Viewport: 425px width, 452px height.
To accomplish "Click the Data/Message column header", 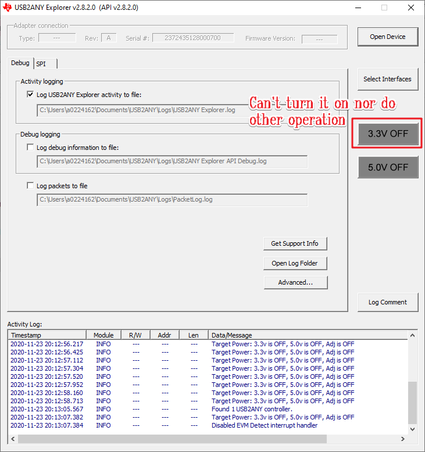I will [308, 335].
